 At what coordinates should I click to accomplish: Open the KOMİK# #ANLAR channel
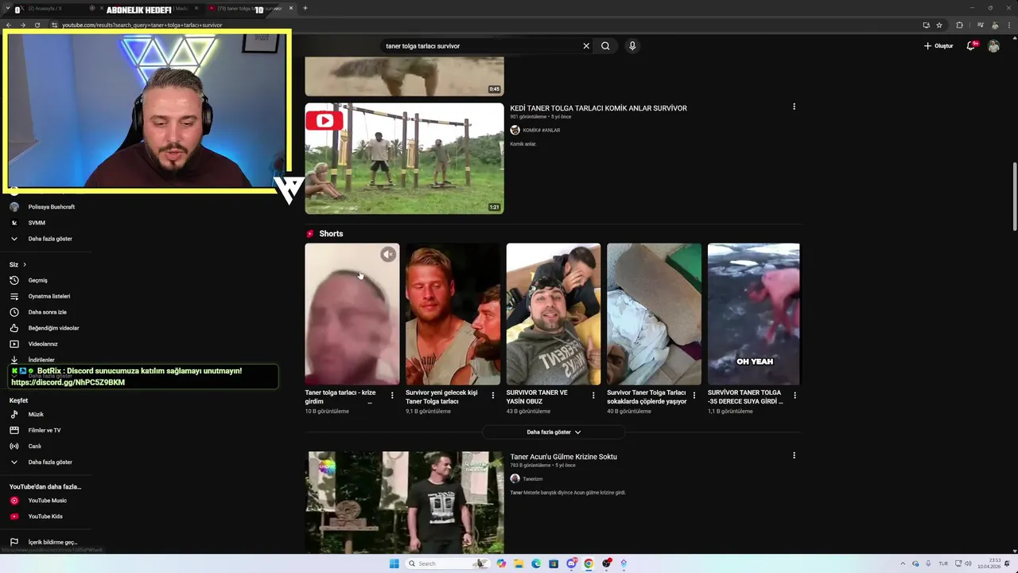click(541, 130)
